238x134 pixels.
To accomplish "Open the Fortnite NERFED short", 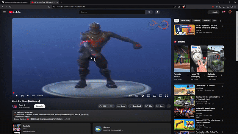I will click(x=182, y=59).
